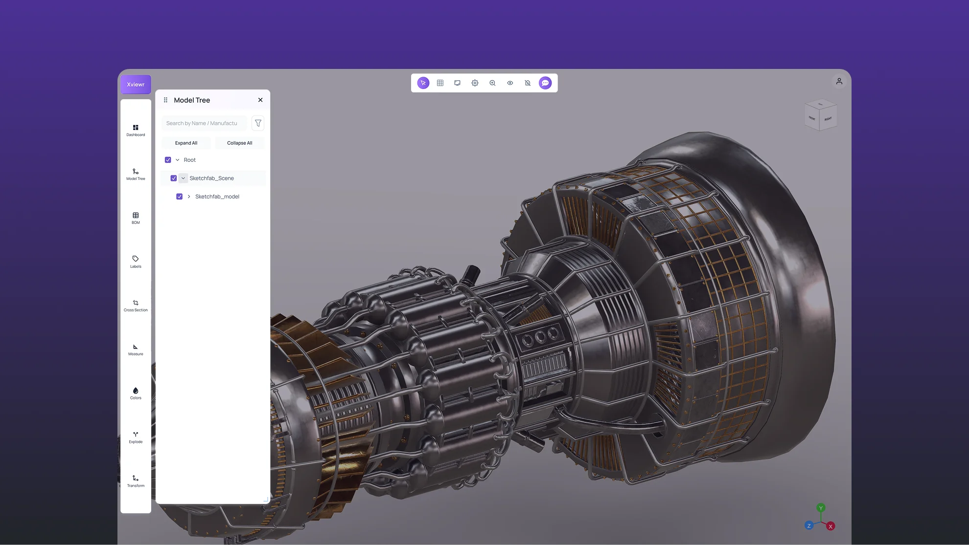Collapse the Sketchfab_Scene node chevron
This screenshot has width=969, height=545.
point(183,178)
